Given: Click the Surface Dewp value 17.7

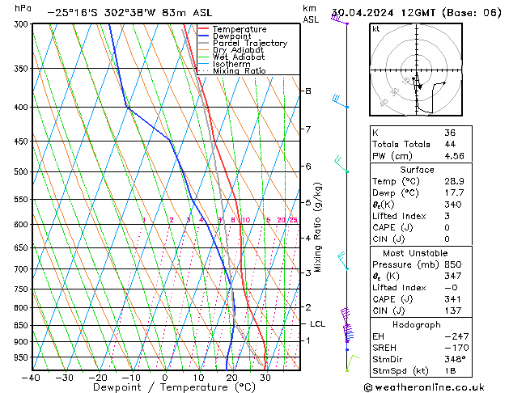Looking at the screenshot, I should click(454, 193).
